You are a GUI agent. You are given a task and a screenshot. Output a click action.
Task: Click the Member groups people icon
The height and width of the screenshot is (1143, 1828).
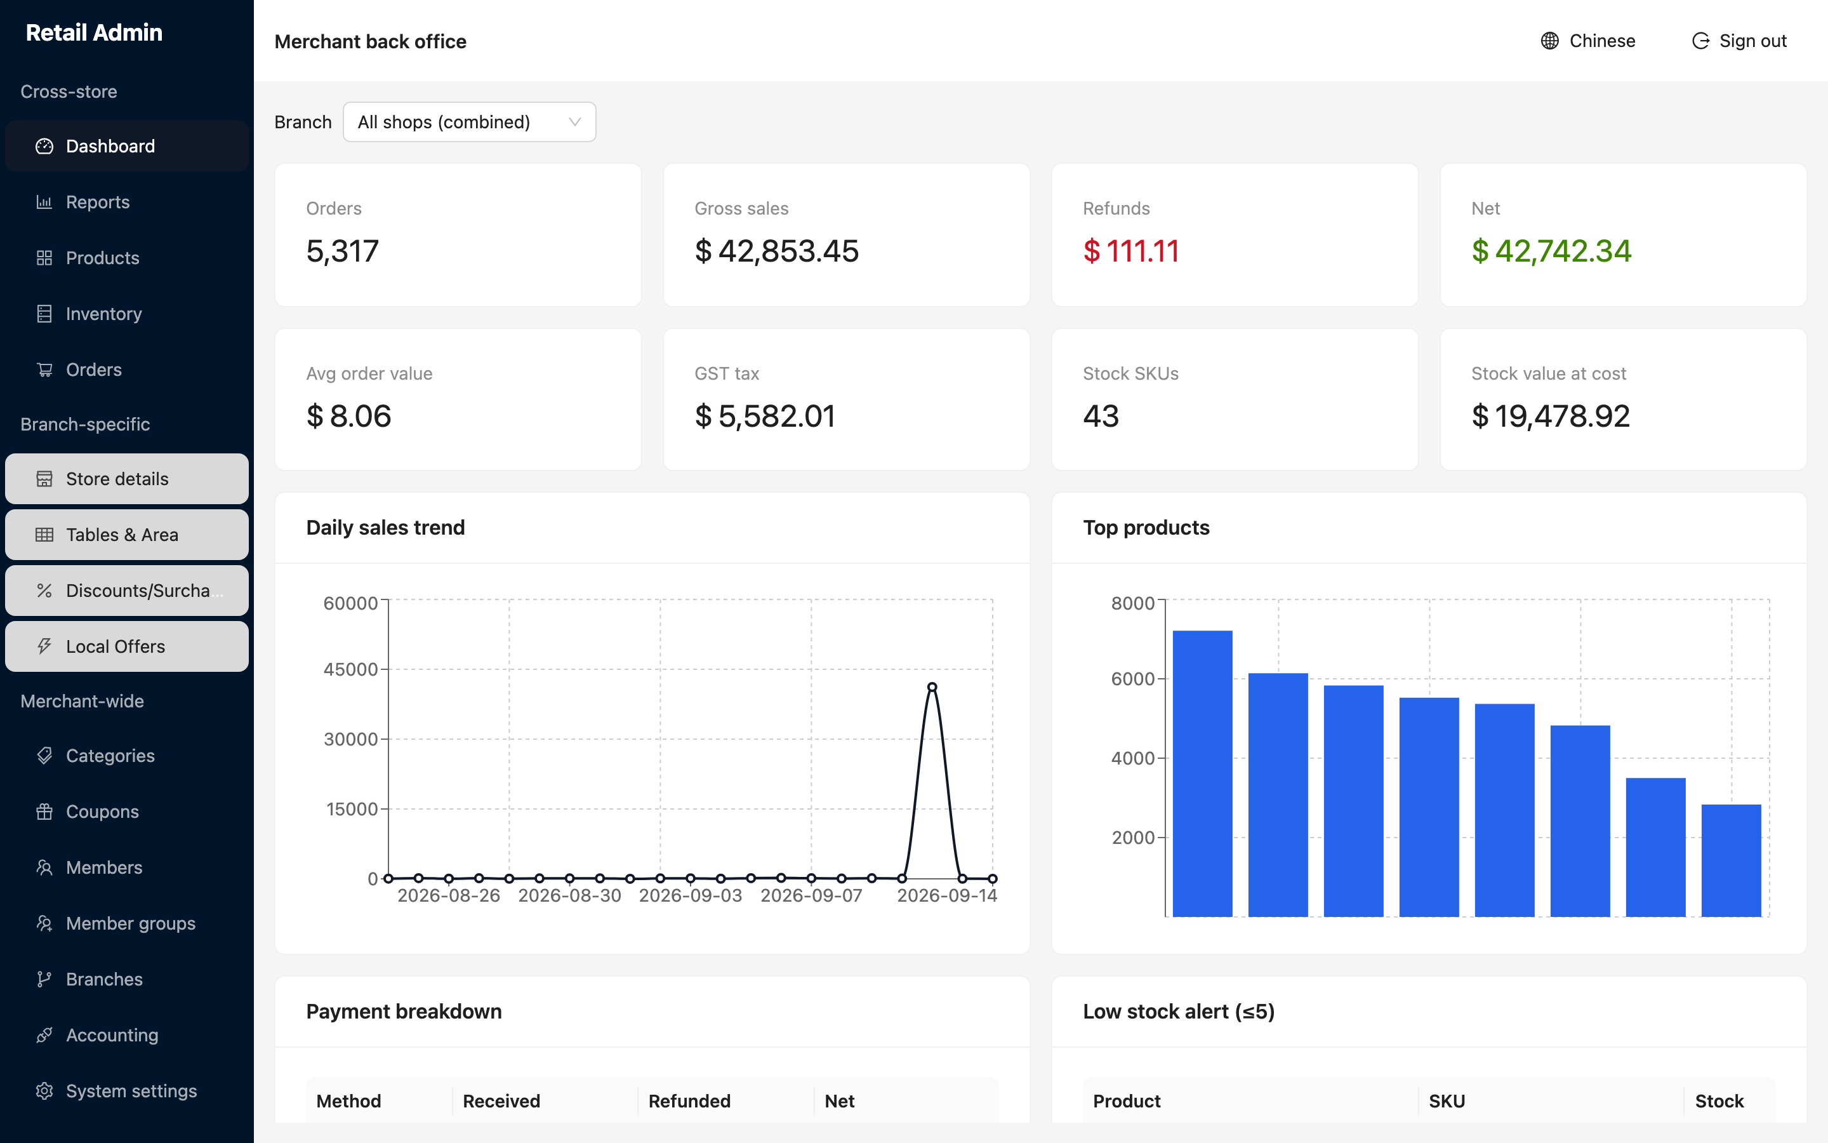click(44, 923)
